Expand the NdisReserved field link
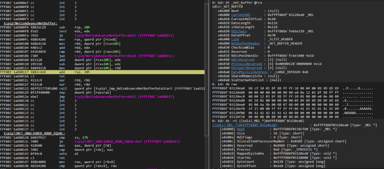Image resolution: width=384 pixels, height=169 pixels. [243, 59]
